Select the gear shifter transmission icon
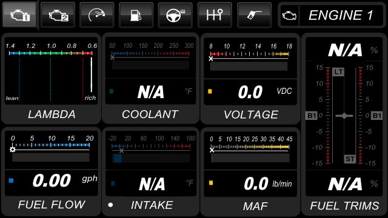Screen dimensions: 388x218 215,15
